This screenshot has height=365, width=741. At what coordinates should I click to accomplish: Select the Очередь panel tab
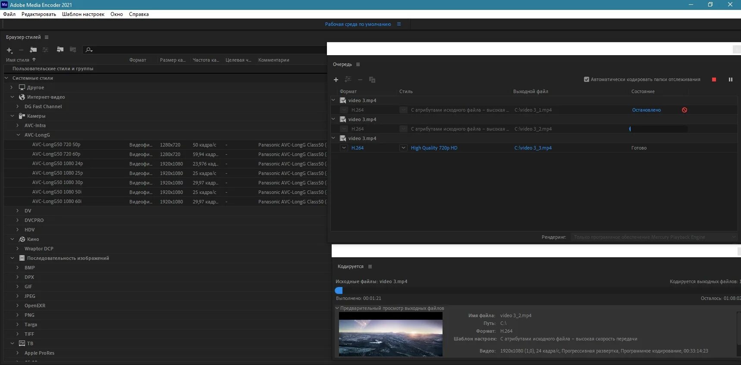[x=342, y=65]
